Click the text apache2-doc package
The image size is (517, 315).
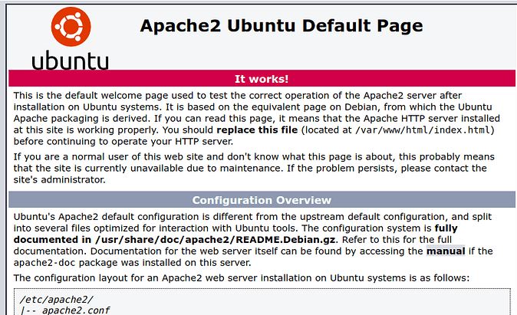65,263
